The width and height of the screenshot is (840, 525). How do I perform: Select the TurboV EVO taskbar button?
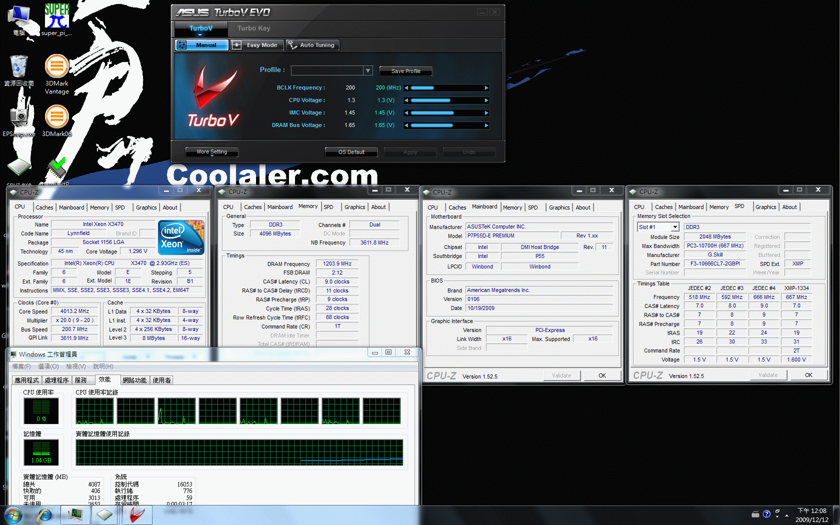[x=137, y=514]
